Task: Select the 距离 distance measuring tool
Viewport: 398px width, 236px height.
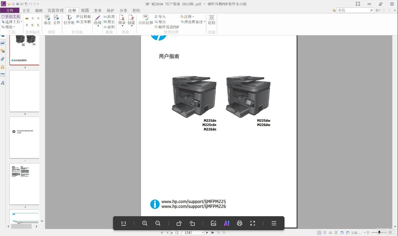Action: [109, 17]
